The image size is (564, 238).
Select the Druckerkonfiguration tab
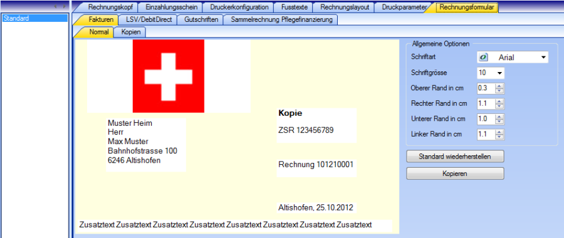pyautogui.click(x=239, y=7)
